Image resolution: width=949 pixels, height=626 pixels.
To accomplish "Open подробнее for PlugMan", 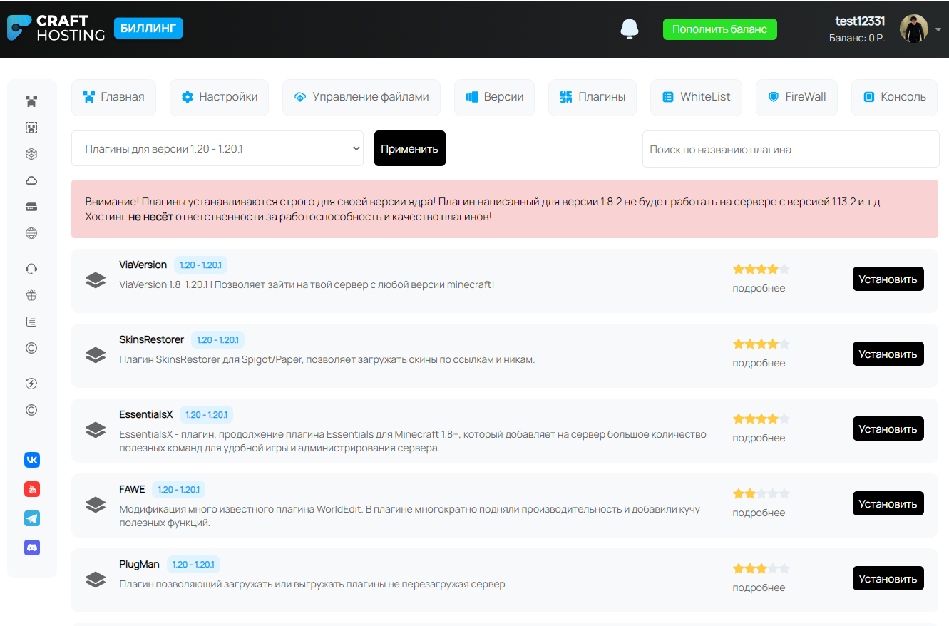I will [x=759, y=587].
